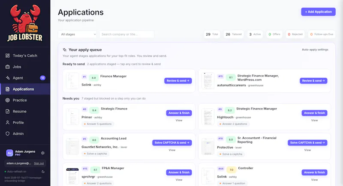
Task: Open the Admin section
Action: [25, 134]
